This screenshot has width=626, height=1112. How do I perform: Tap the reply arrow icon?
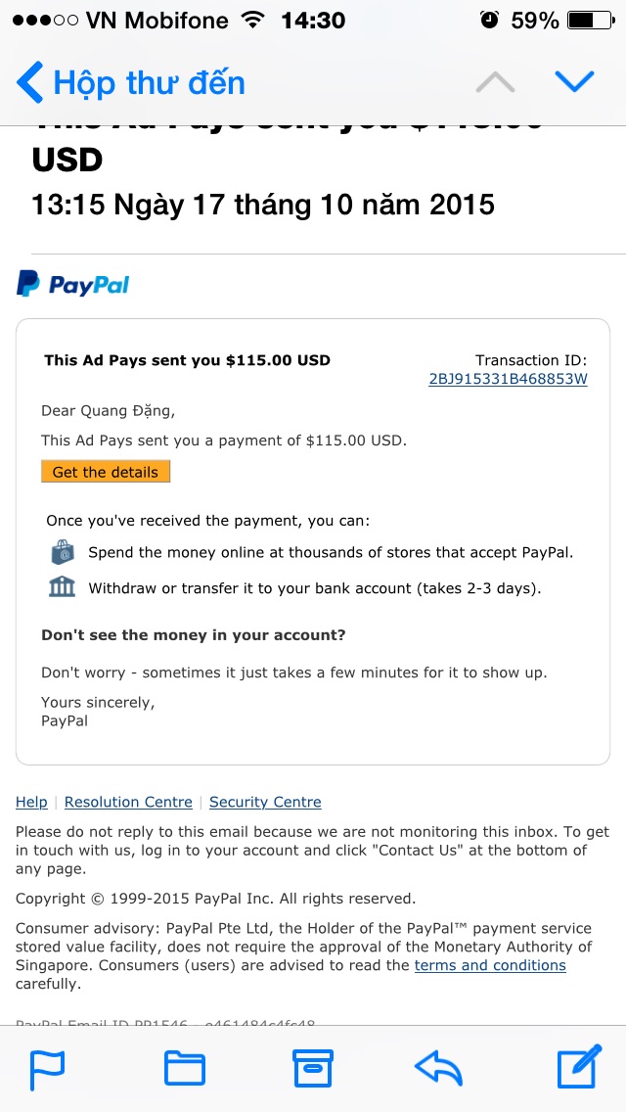click(x=438, y=1068)
